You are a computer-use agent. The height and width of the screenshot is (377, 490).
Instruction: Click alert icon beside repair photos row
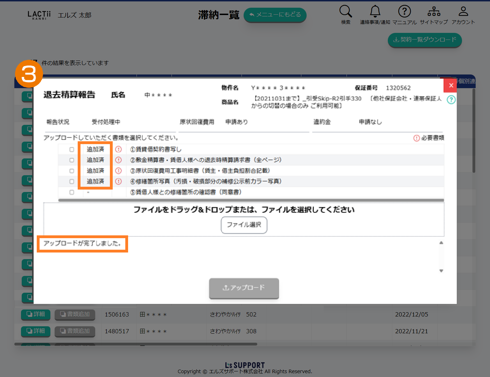[119, 182]
